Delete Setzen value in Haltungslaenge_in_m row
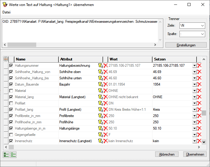This screenshot has height=167, width=210. pos(200,128)
